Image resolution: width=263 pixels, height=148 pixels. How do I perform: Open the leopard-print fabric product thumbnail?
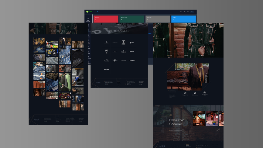(x=52, y=82)
